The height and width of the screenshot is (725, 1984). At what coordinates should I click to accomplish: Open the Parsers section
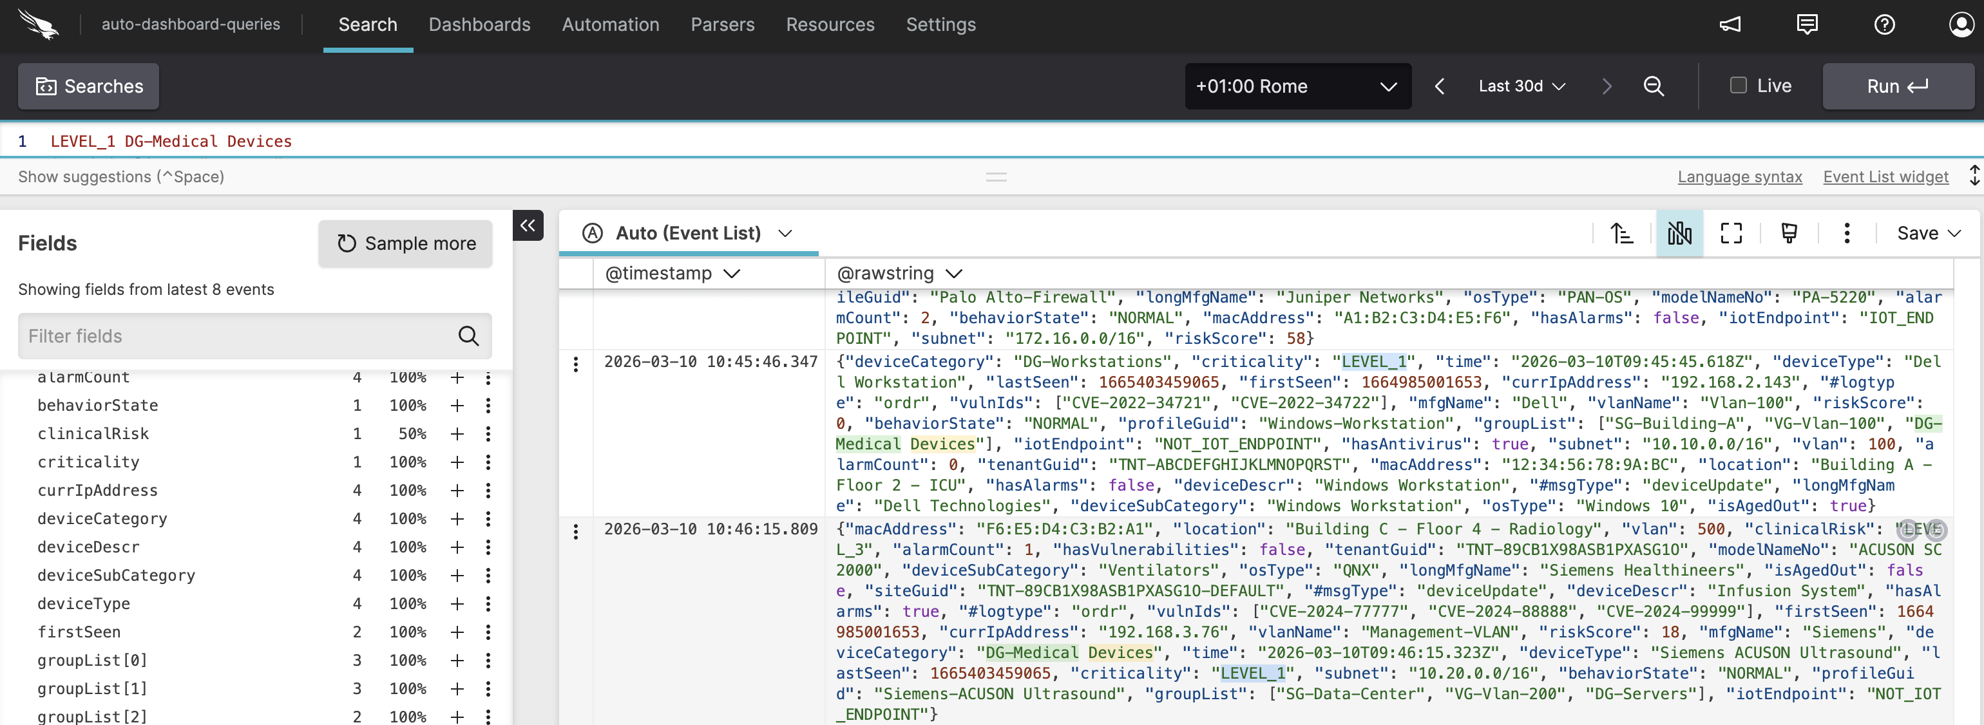point(721,24)
